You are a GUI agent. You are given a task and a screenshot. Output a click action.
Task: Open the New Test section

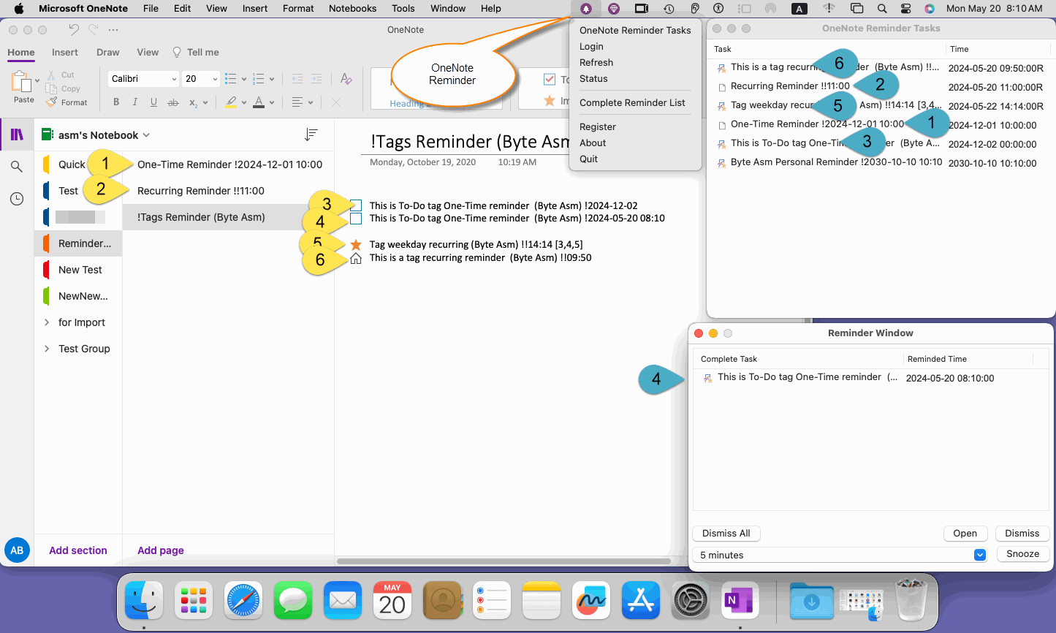coord(80,270)
